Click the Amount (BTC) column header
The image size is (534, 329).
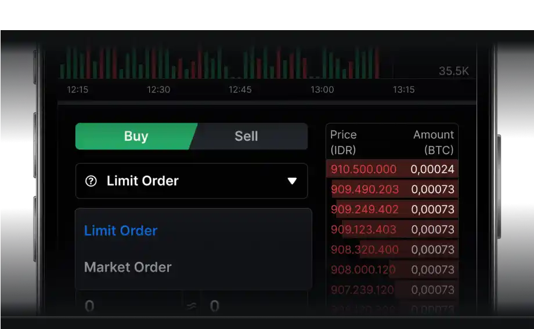[433, 142]
